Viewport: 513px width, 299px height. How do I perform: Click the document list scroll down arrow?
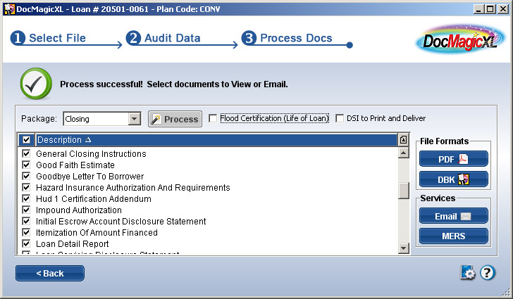tap(404, 248)
